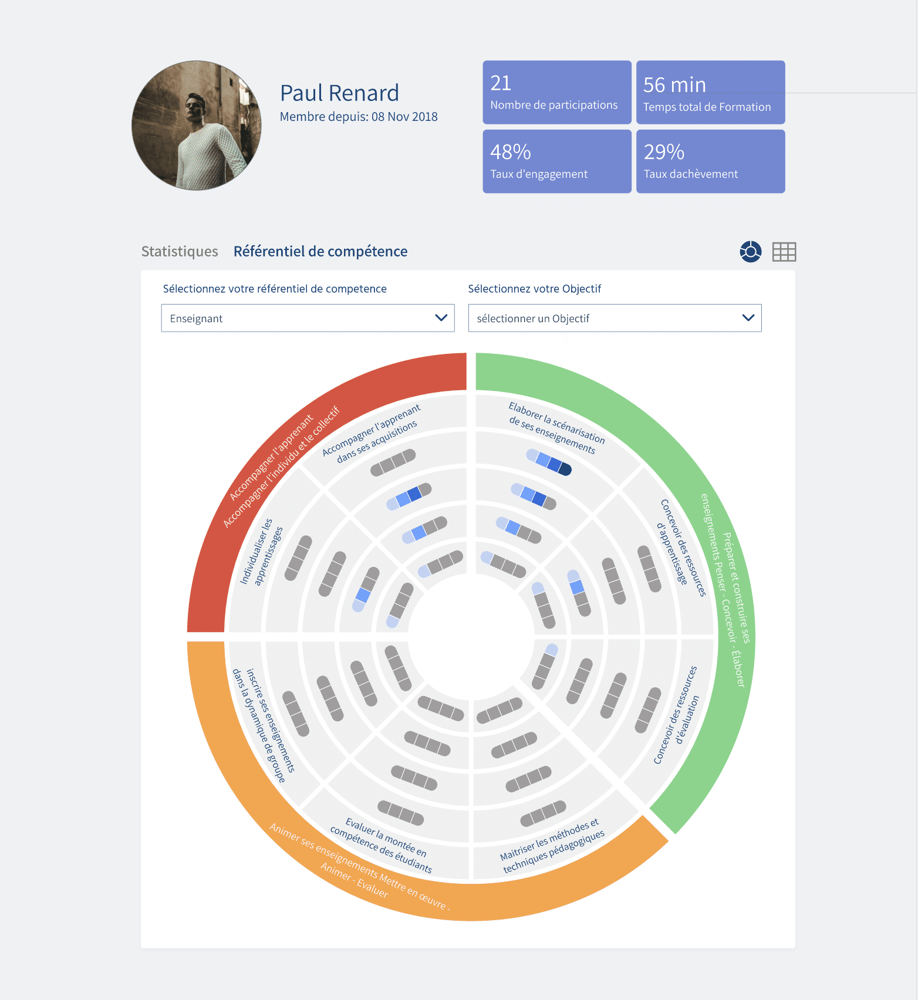Switch to the table grid view icon
This screenshot has height=1000, width=918.
click(784, 252)
